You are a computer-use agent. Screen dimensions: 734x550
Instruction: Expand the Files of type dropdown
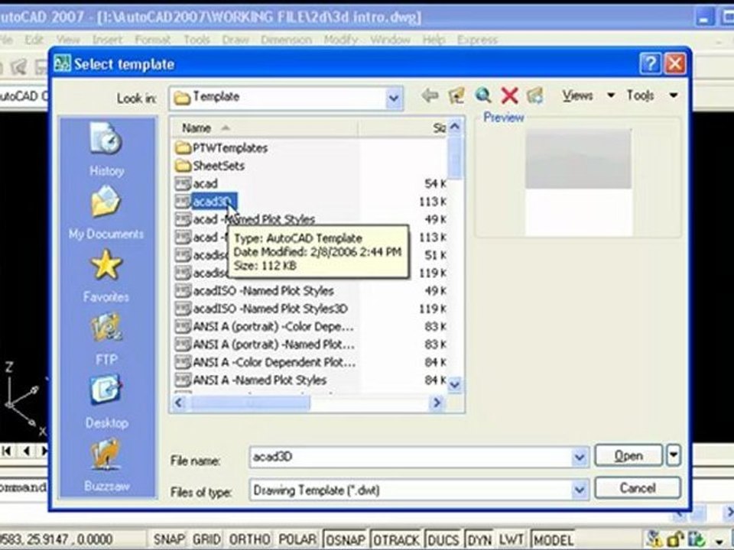pos(579,490)
